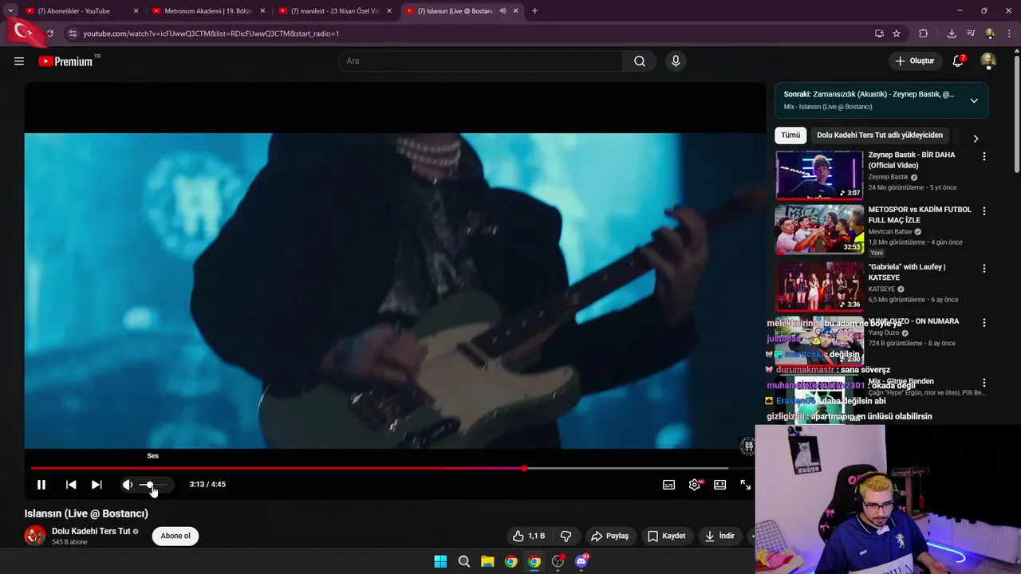Select the Tümü filter chip
This screenshot has width=1021, height=574.
(x=790, y=136)
